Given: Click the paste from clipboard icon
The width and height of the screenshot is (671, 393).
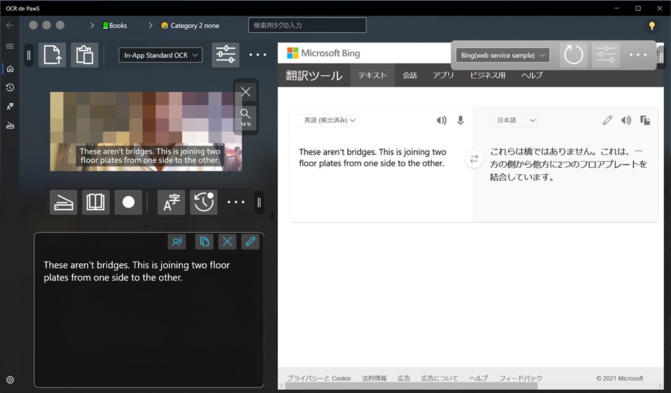Looking at the screenshot, I should pos(85,55).
